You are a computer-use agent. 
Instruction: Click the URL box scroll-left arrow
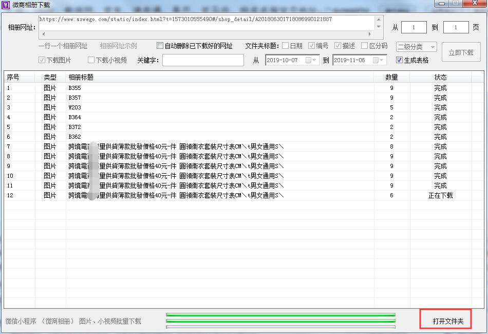click(43, 34)
